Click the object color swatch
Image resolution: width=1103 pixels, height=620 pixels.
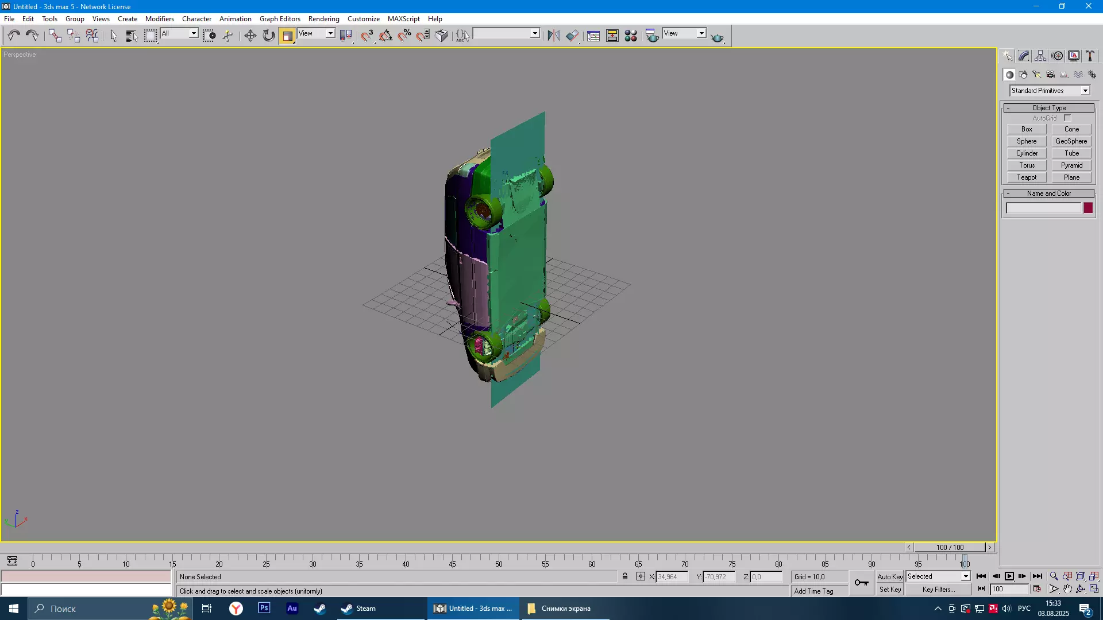coord(1088,208)
